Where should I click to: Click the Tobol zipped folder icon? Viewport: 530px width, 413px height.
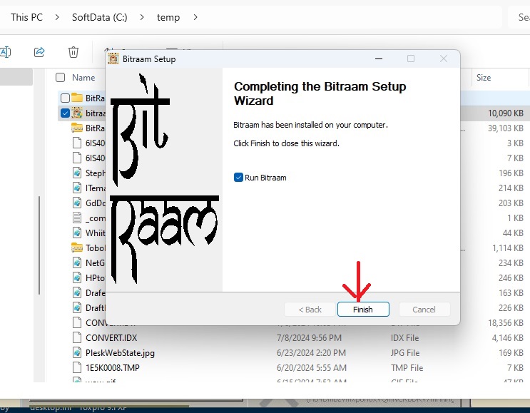(77, 248)
